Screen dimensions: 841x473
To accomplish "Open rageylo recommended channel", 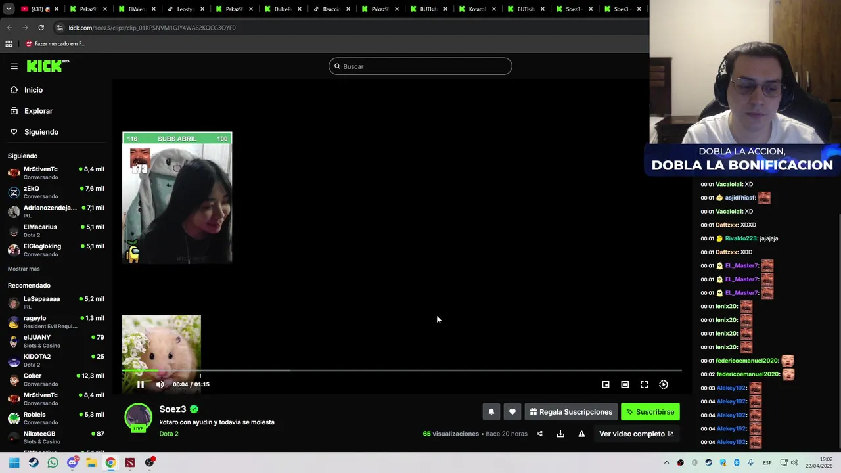I will 56,321.
